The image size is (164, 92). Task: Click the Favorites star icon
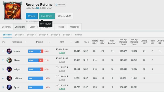click(57, 5)
